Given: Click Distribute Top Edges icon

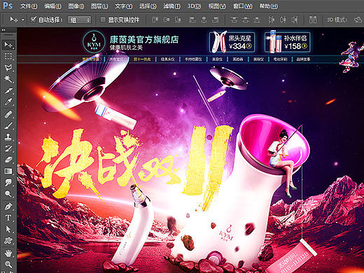Looking at the screenshot, I should tap(234, 20).
